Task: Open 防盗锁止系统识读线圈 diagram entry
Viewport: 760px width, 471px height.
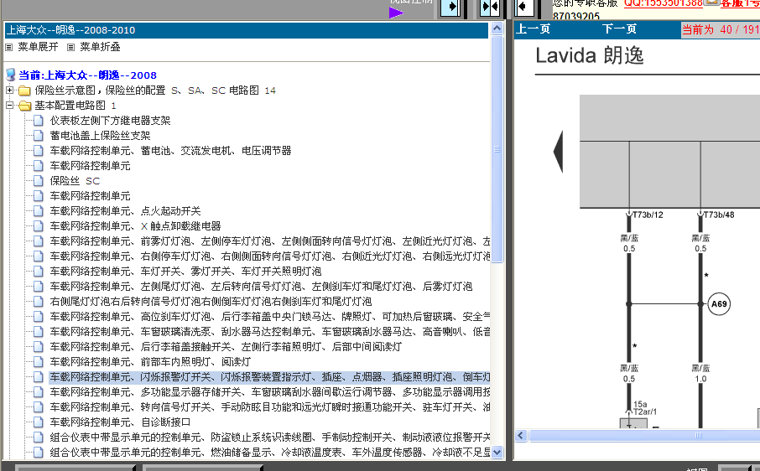Action: tap(269, 437)
